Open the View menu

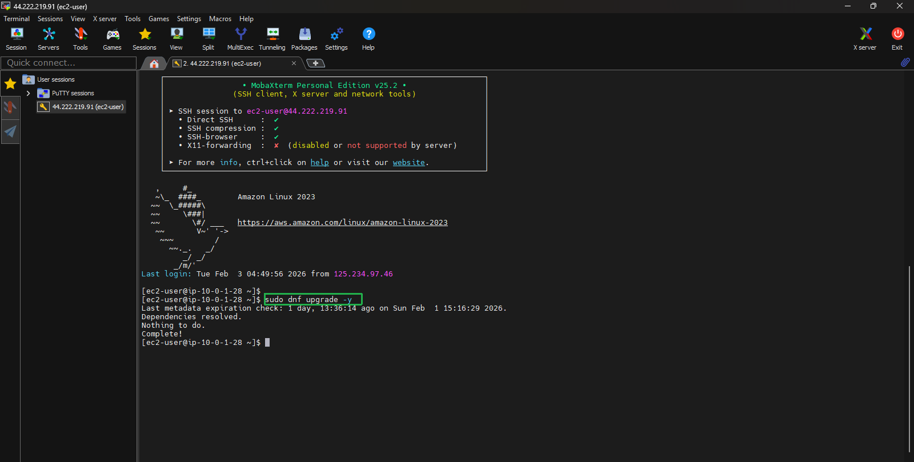[78, 19]
